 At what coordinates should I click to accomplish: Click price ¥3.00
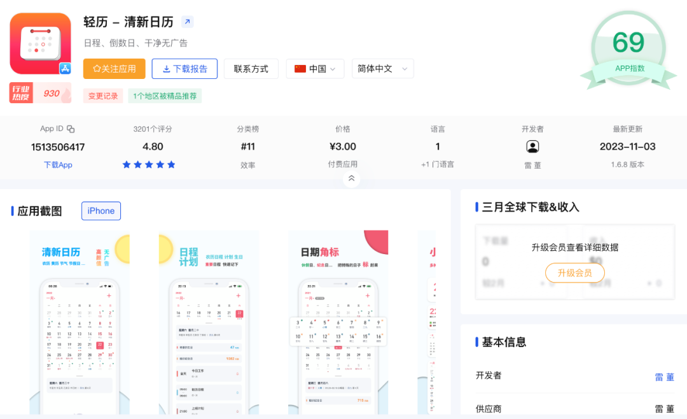(x=343, y=146)
